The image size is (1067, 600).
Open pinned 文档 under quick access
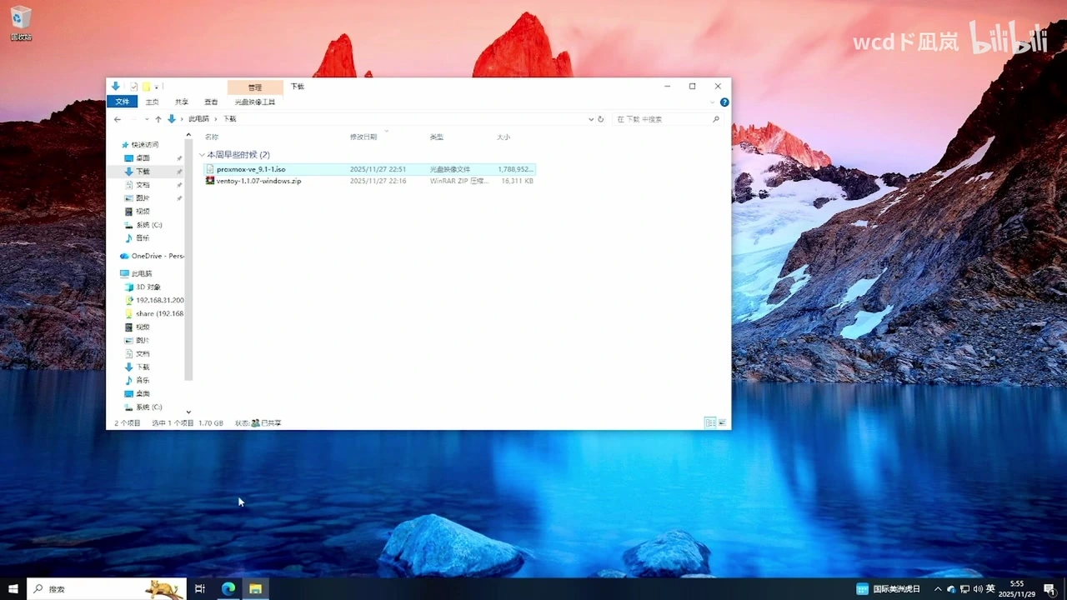pyautogui.click(x=143, y=185)
